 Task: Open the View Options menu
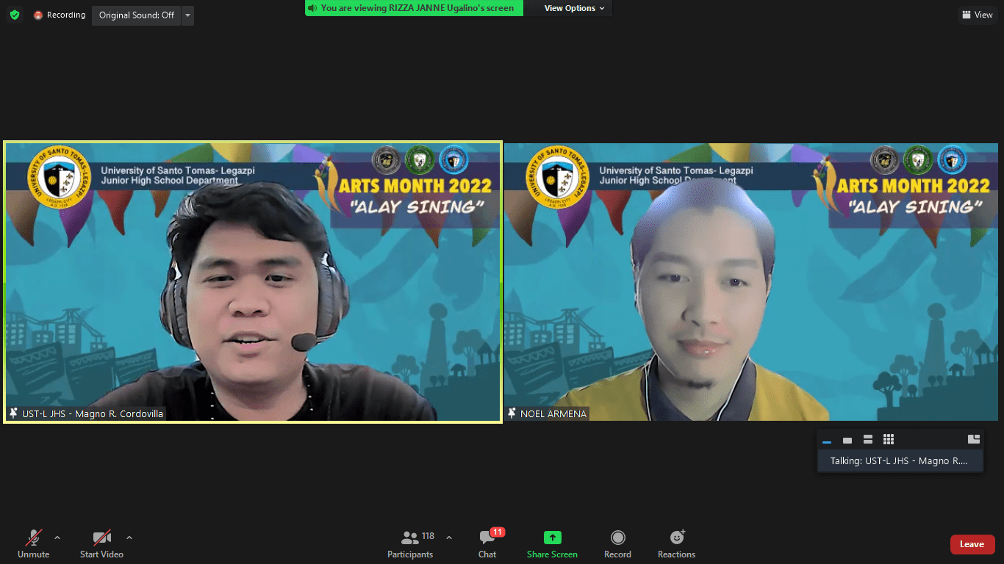(574, 8)
